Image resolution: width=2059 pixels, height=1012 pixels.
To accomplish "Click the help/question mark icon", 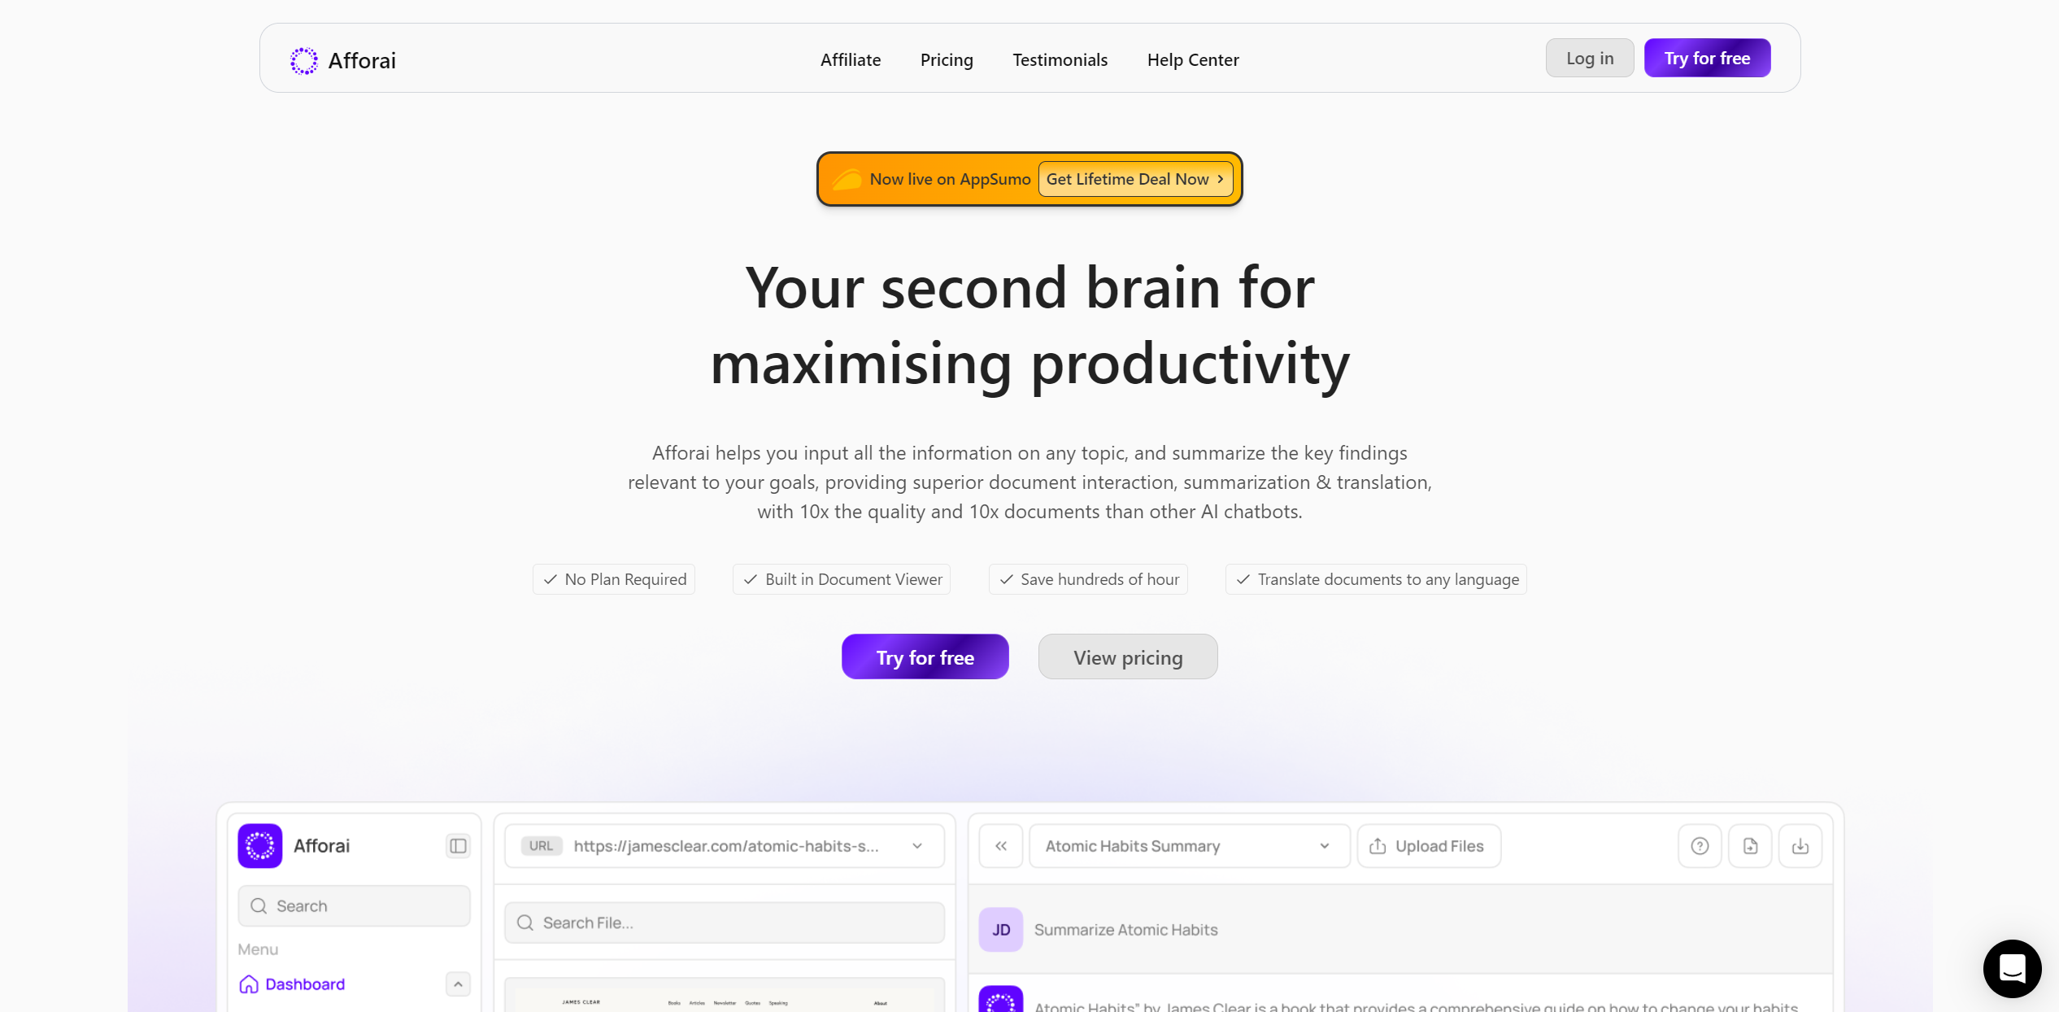I will point(1700,846).
